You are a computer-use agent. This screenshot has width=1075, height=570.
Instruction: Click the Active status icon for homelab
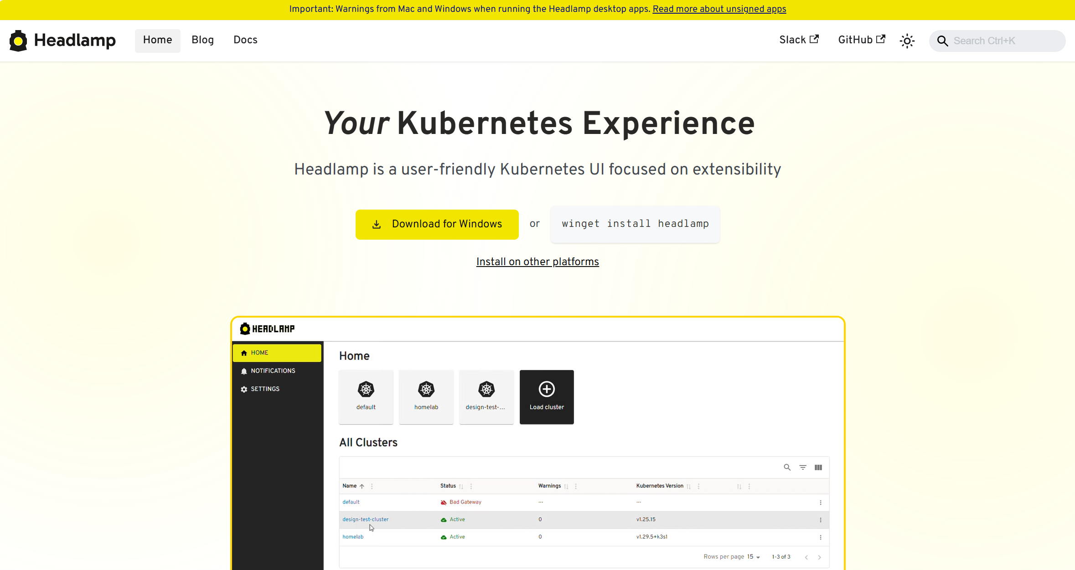(x=444, y=537)
